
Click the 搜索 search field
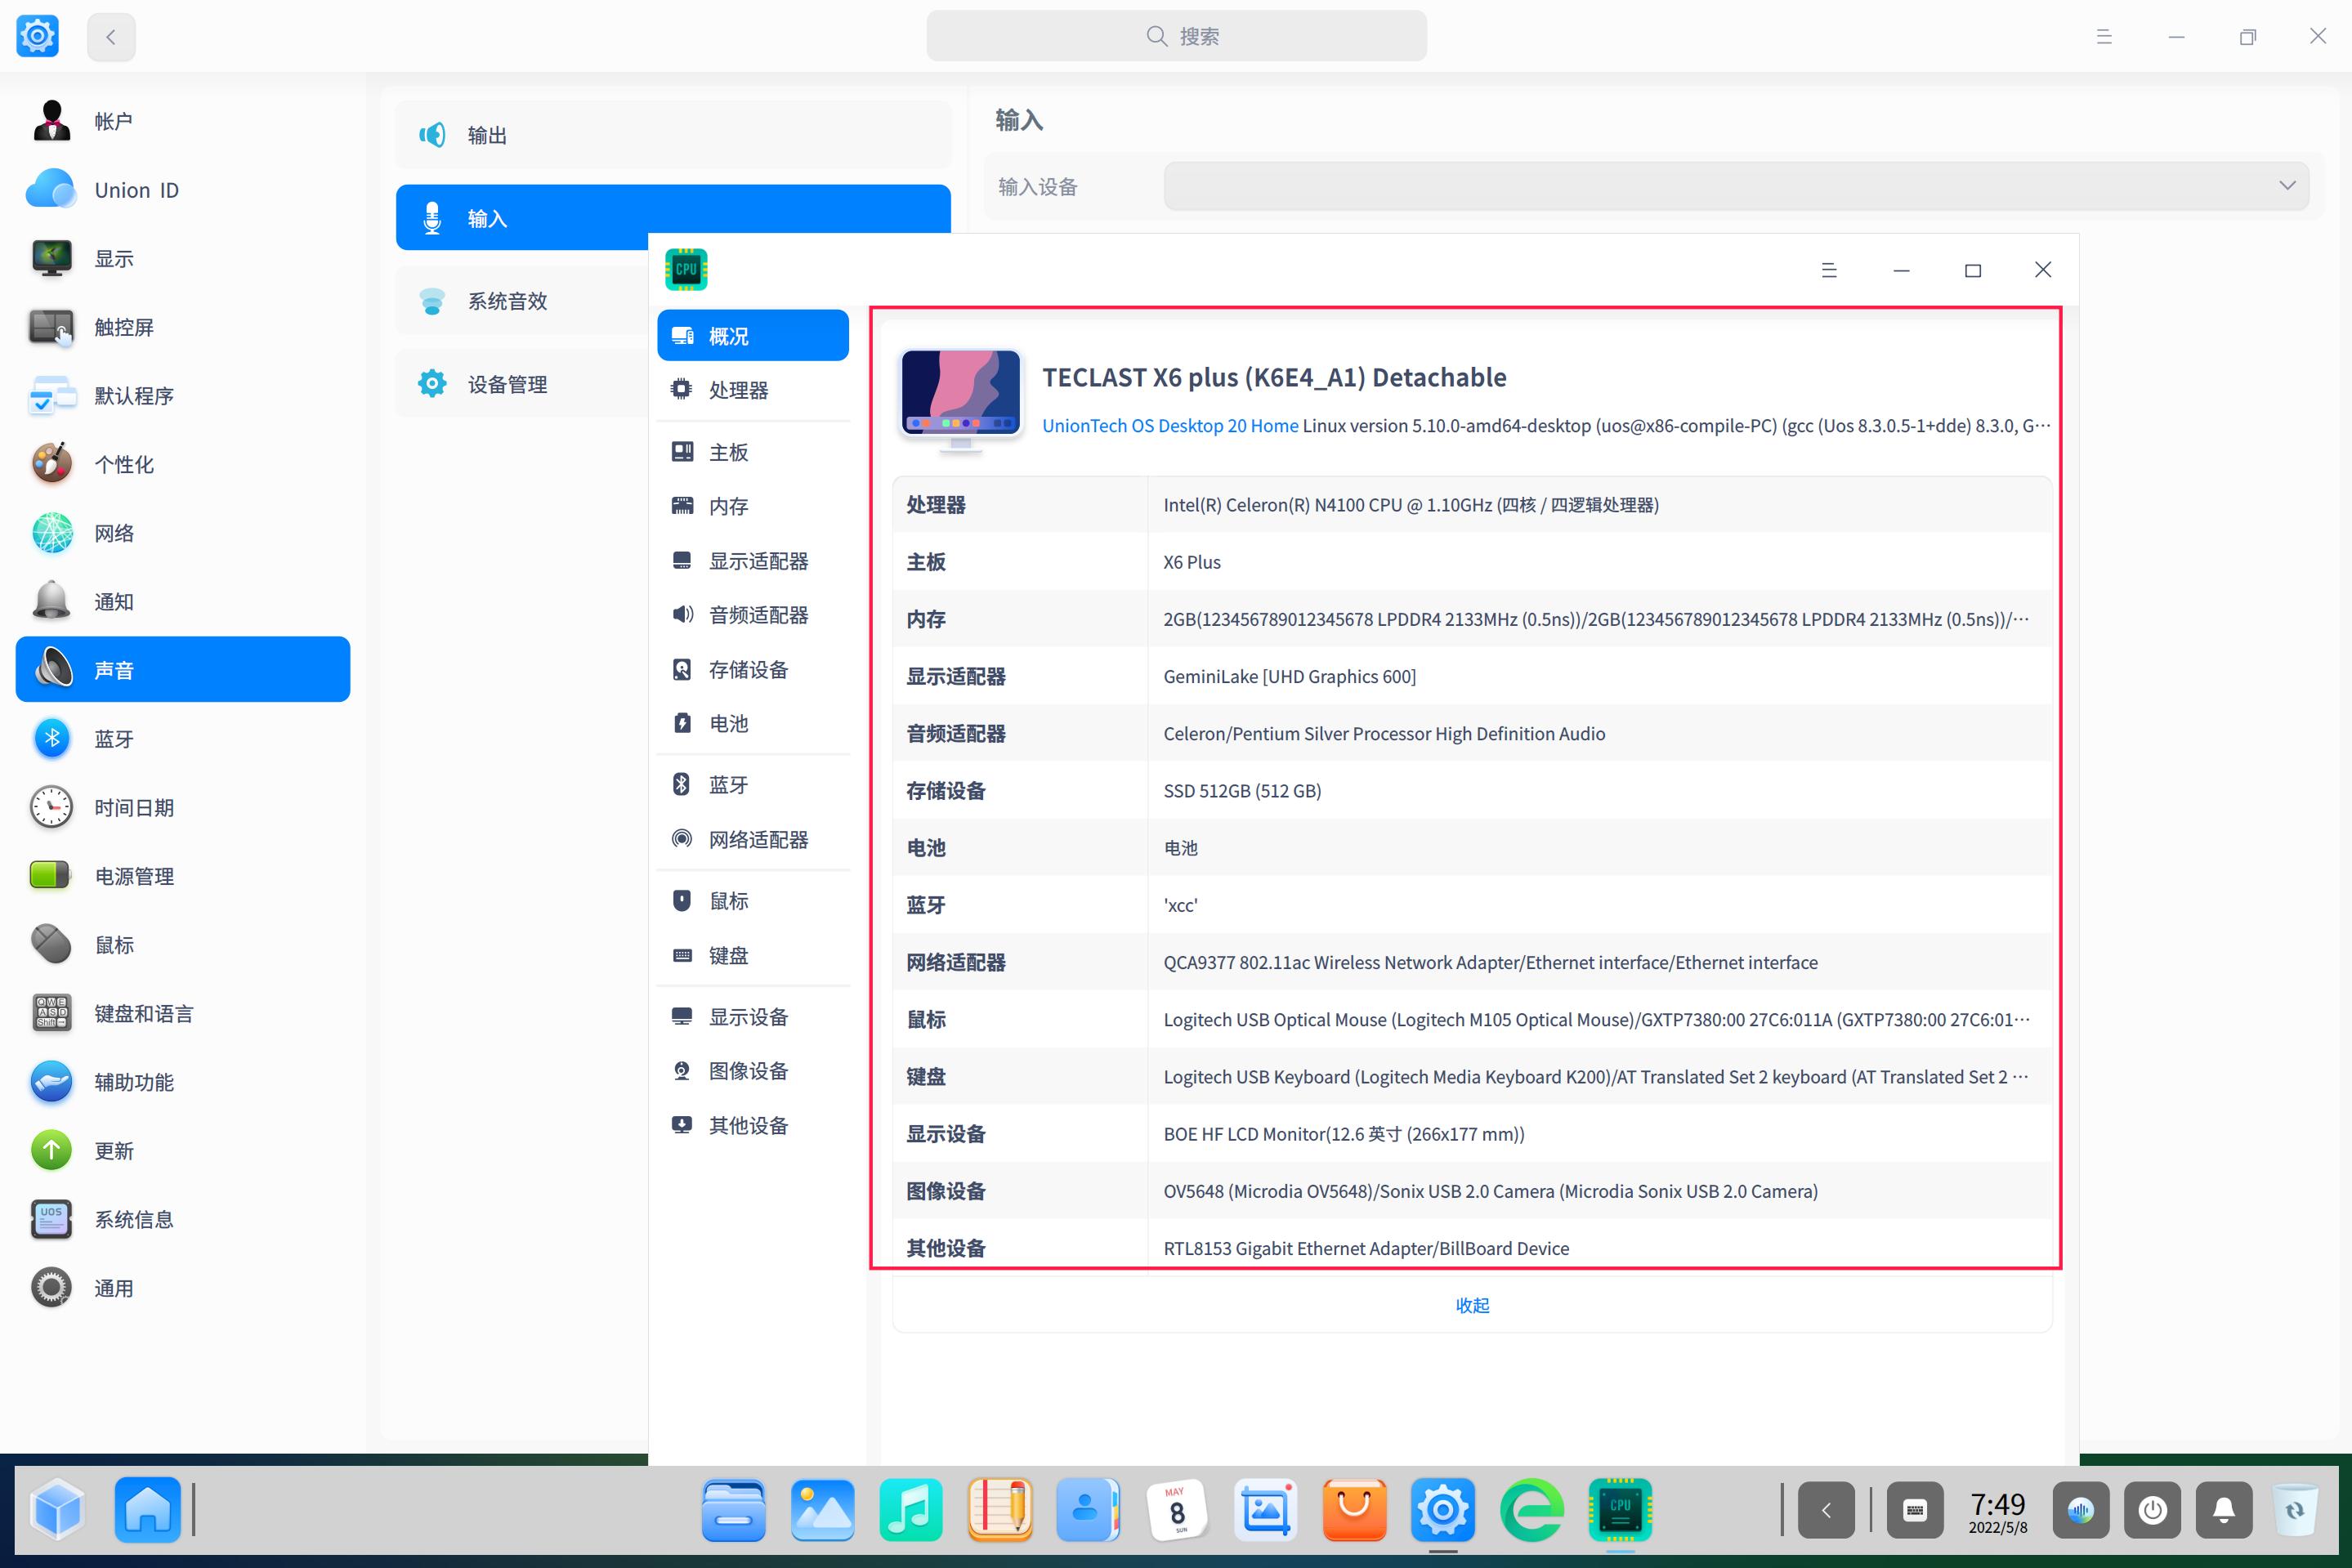(1176, 35)
